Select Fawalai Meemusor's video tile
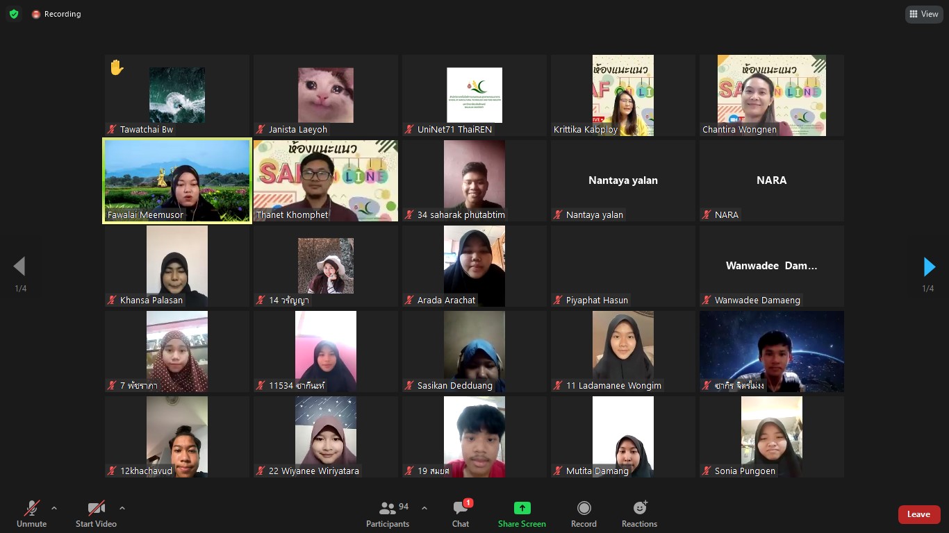949x533 pixels. [x=177, y=180]
